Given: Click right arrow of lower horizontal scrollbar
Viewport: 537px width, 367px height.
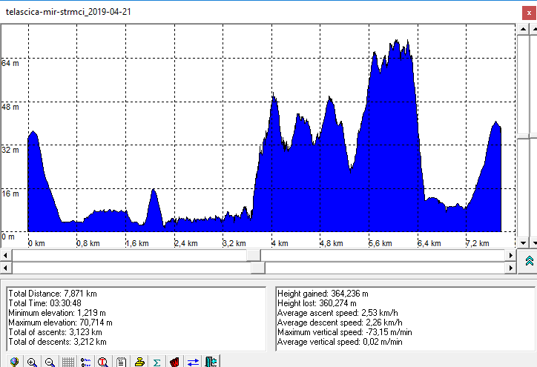Looking at the screenshot, I should (x=508, y=268).
